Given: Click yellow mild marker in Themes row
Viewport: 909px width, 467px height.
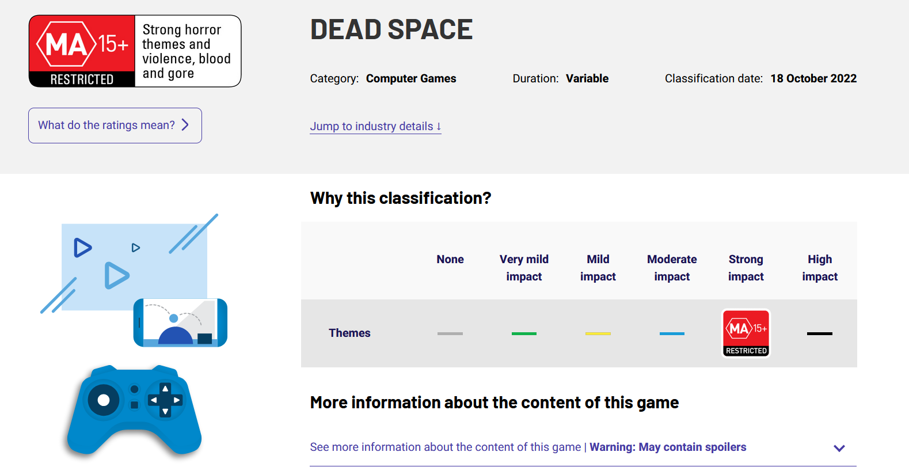Looking at the screenshot, I should [x=598, y=333].
